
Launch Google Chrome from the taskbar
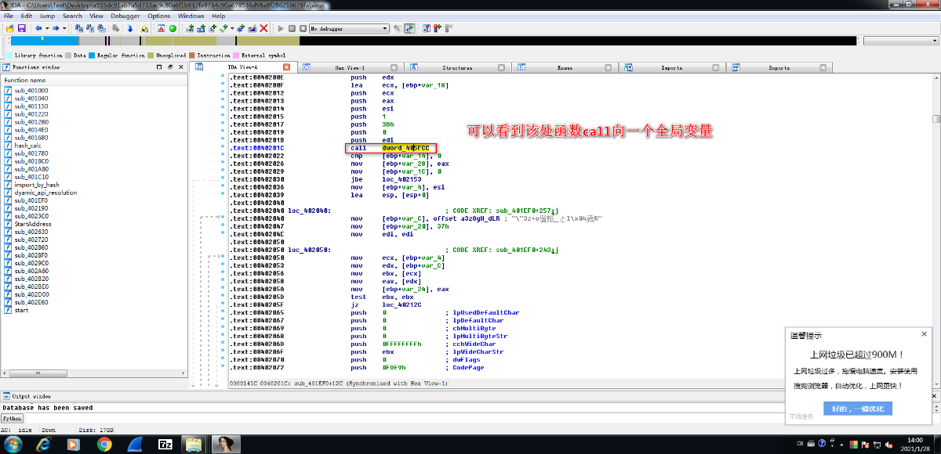[104, 444]
